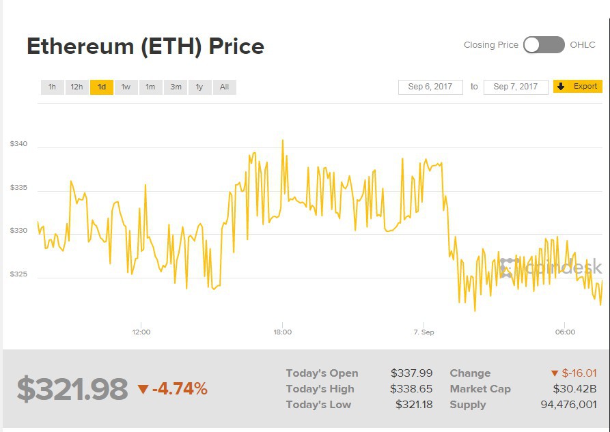Click the download arrow icon on Export button

coord(562,87)
